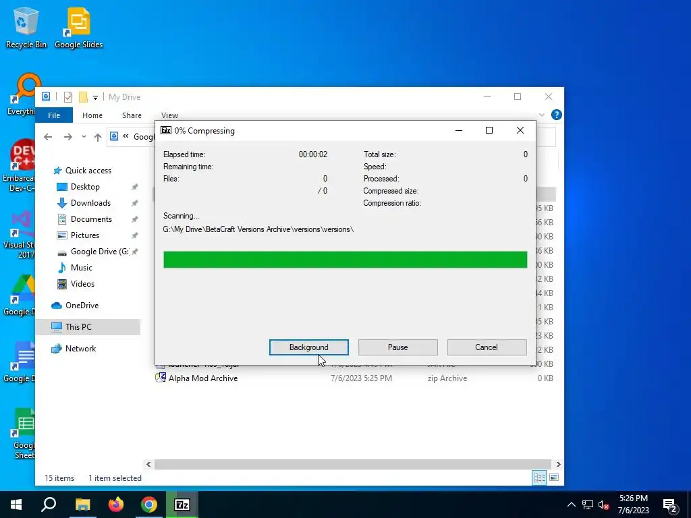691x518 pixels.
Task: Open Google Drive desktop shortcut
Action: click(x=18, y=295)
